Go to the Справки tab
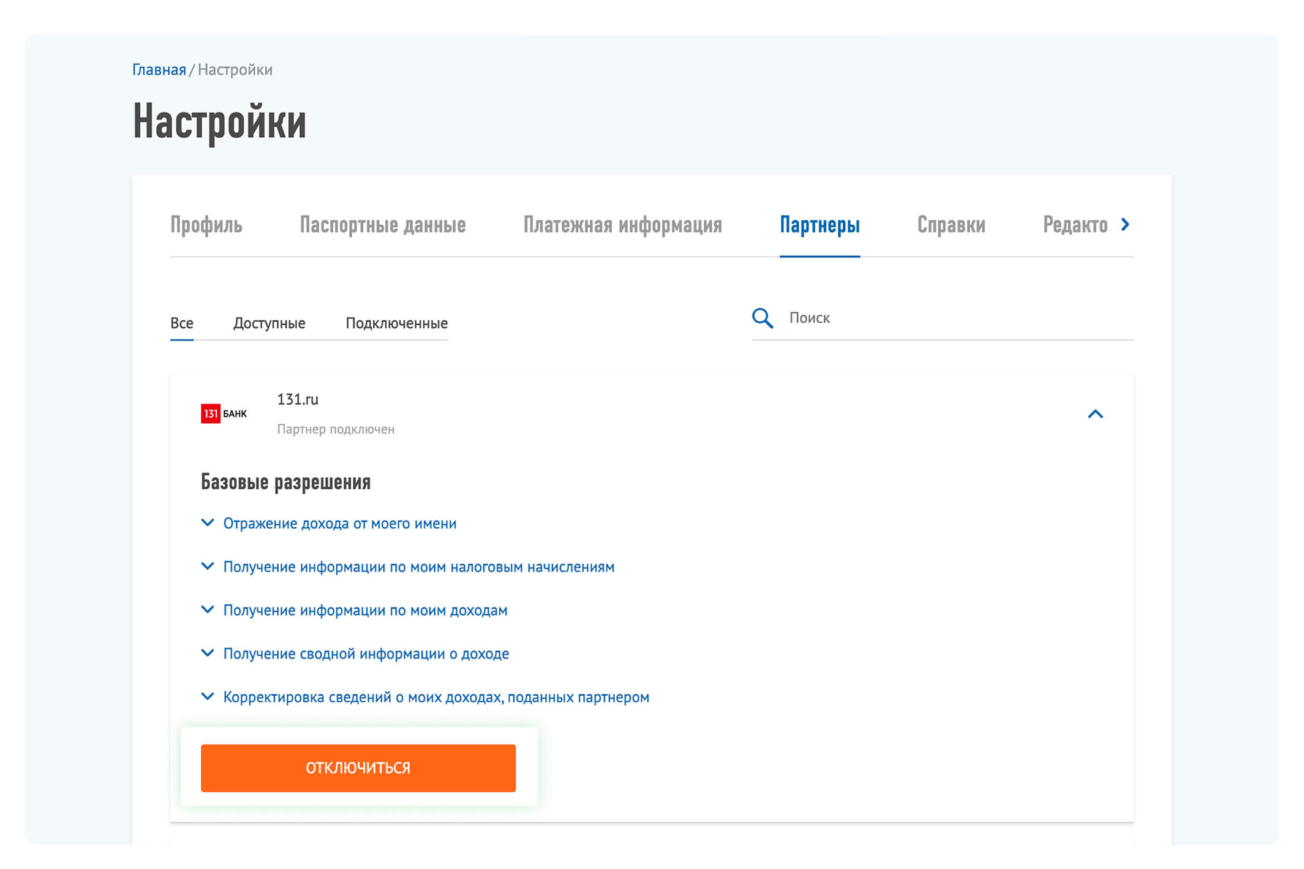The image size is (1304, 869). [951, 225]
